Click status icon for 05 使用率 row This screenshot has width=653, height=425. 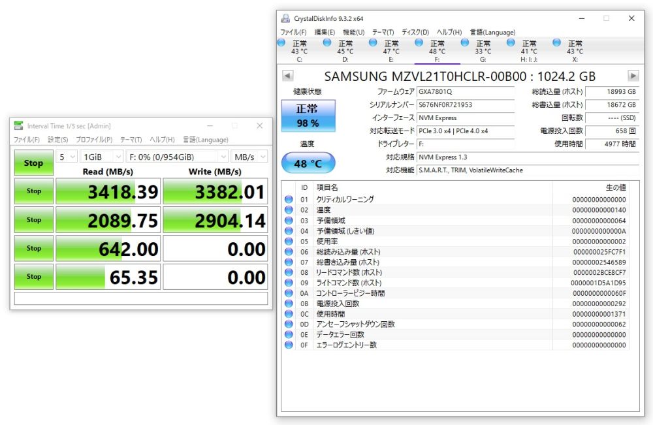click(x=289, y=241)
